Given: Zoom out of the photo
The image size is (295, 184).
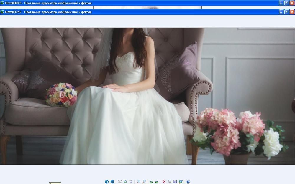Looking at the screenshot, I should click(144, 182).
